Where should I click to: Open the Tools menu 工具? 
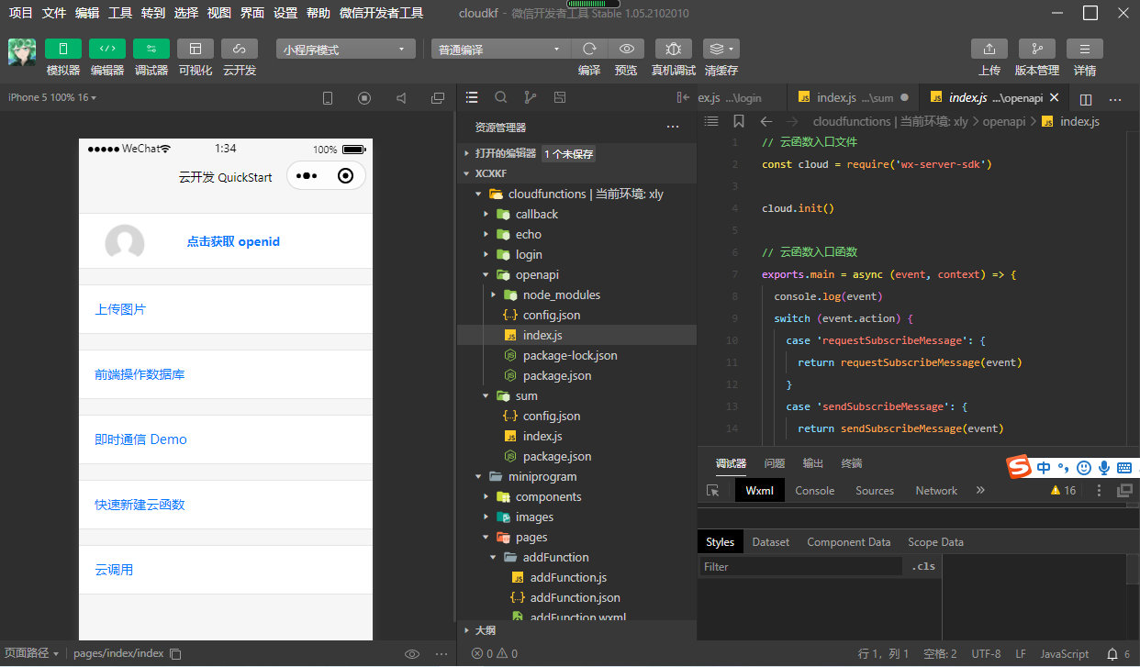[120, 13]
